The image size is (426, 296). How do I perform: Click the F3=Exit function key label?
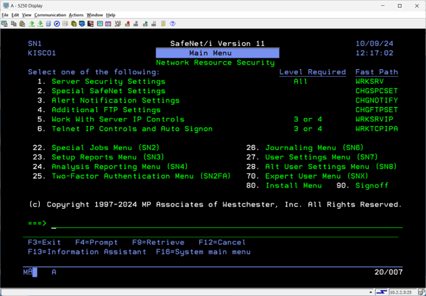pyautogui.click(x=44, y=242)
